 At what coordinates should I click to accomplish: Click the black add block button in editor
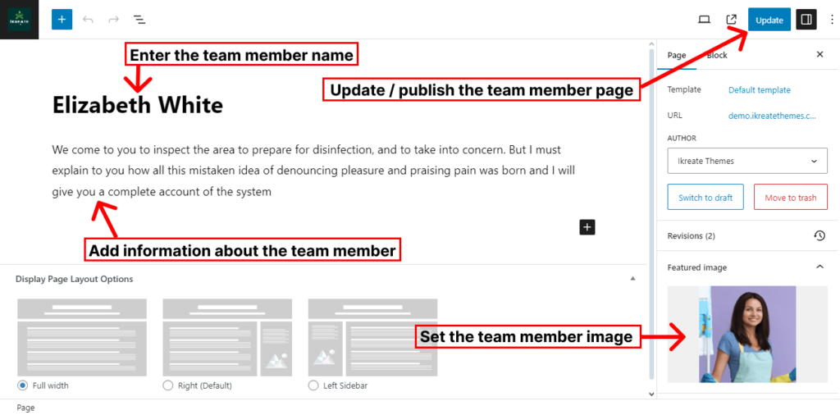click(x=587, y=227)
